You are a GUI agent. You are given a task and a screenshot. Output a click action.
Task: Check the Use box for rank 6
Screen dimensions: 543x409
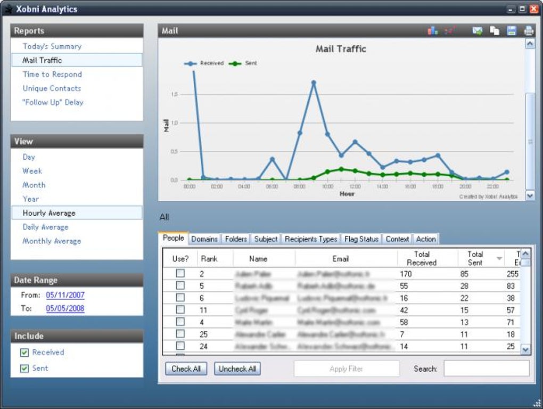point(180,298)
